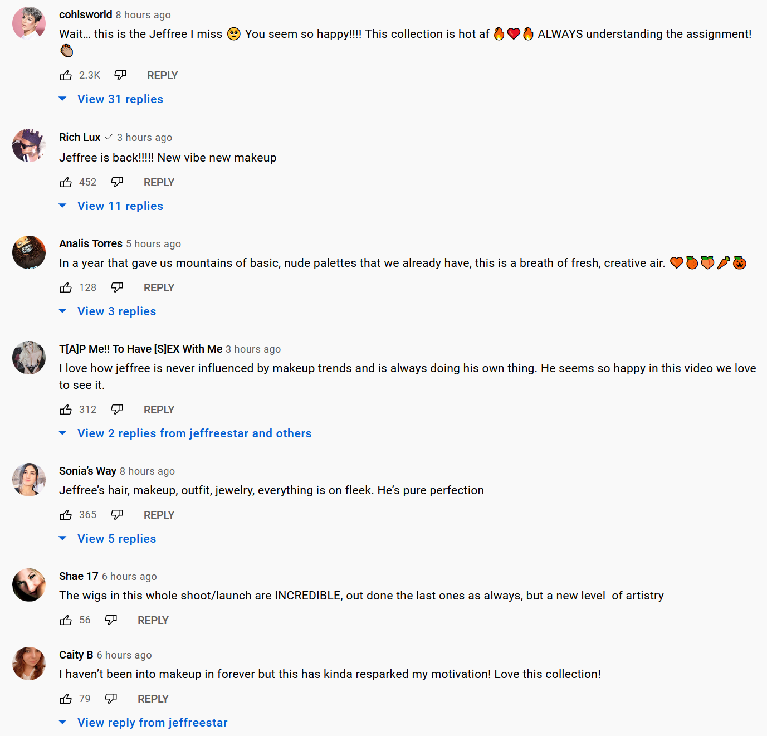Dislike Shae 17's wigs comment

pos(111,620)
